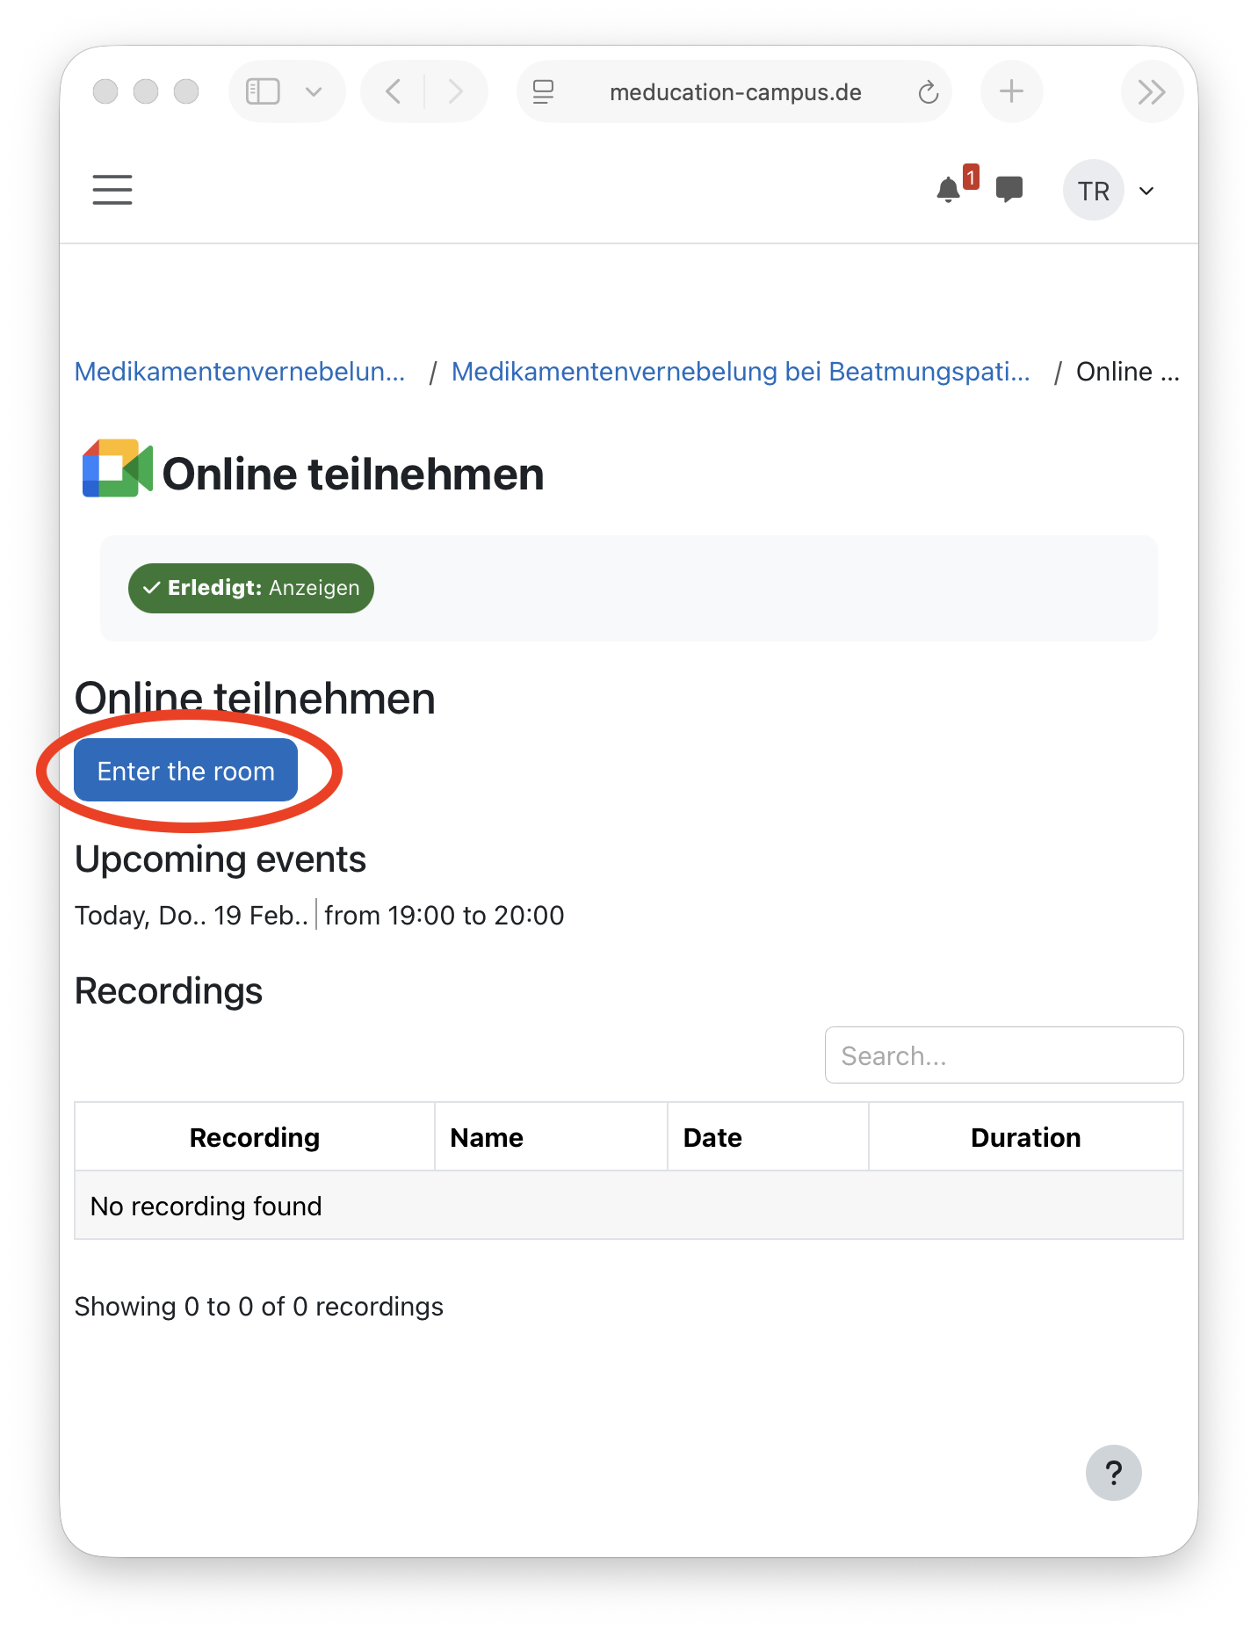Click the page reader icon in address bar
Image resolution: width=1258 pixels, height=1631 pixels.
click(544, 92)
